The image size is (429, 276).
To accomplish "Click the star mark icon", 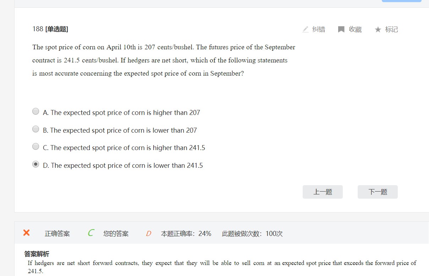I will pyautogui.click(x=378, y=29).
